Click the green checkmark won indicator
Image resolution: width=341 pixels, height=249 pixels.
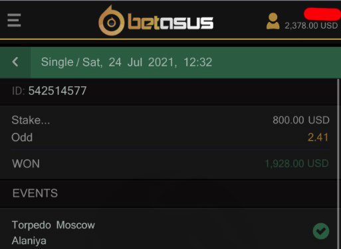point(321,231)
